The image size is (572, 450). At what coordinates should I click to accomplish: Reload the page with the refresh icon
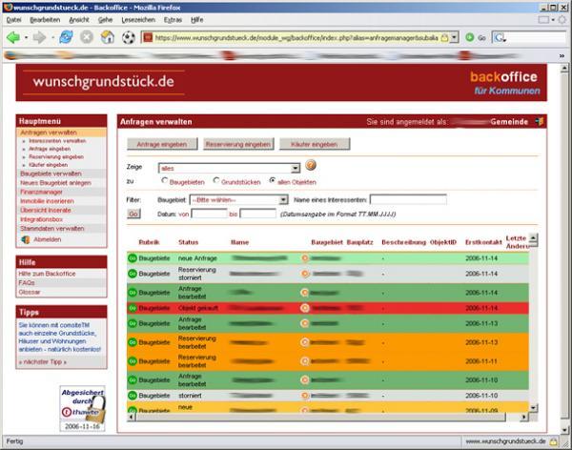(x=66, y=37)
